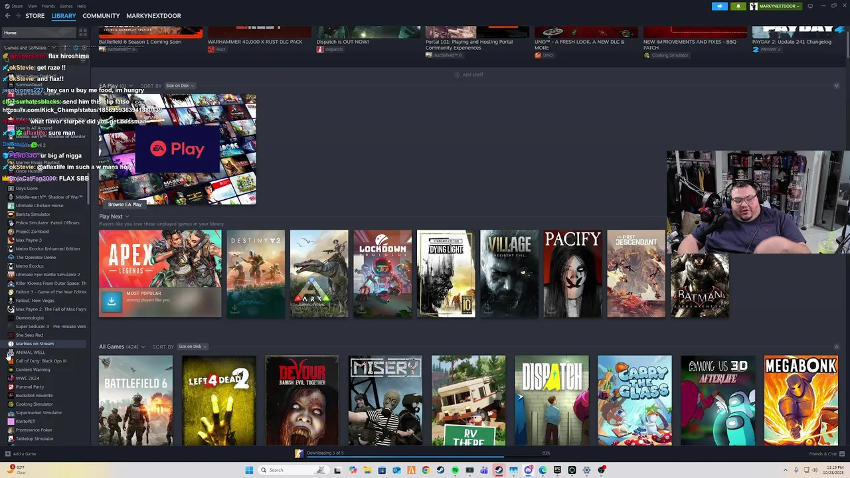Open the Misery game cover
The height and width of the screenshot is (478, 850).
click(x=385, y=400)
